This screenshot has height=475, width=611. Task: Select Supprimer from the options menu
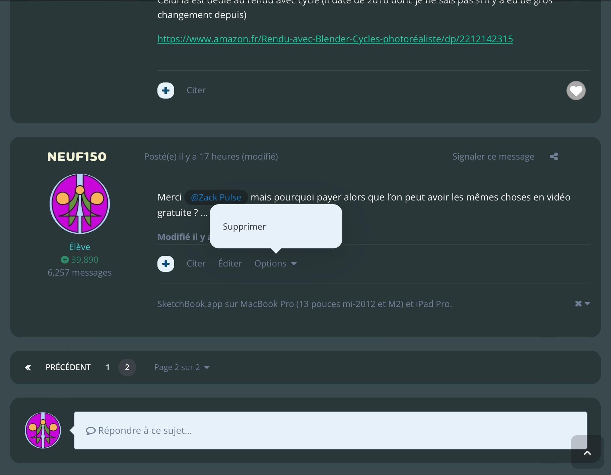pyautogui.click(x=244, y=227)
